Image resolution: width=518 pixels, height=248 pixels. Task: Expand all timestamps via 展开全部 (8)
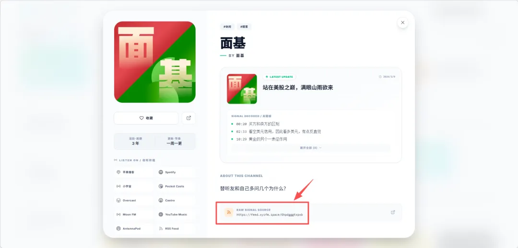310,148
